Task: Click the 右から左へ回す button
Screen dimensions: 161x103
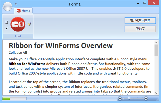Action: point(140,20)
